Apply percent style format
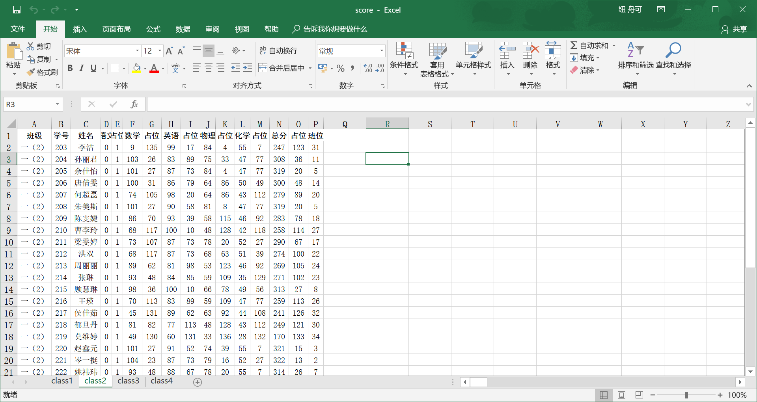Viewport: 757px width, 402px height. point(341,68)
